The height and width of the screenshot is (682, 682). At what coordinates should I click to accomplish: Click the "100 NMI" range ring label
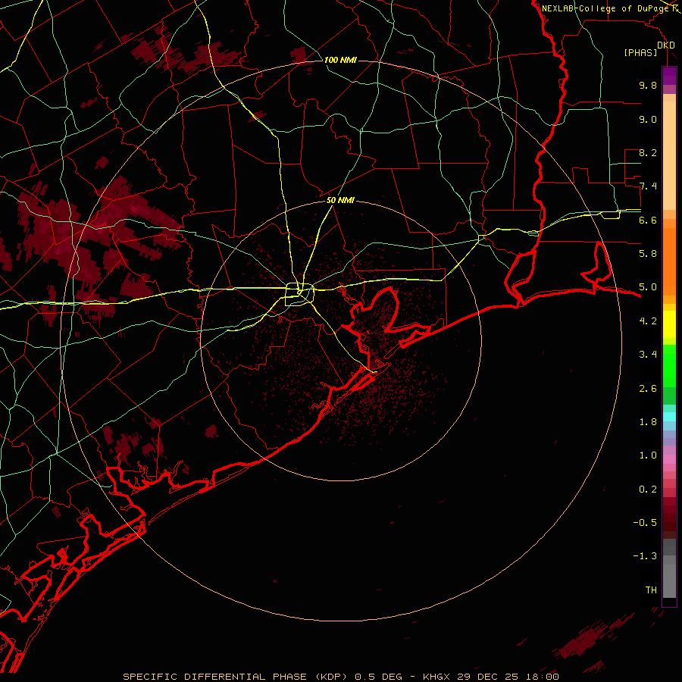(340, 60)
